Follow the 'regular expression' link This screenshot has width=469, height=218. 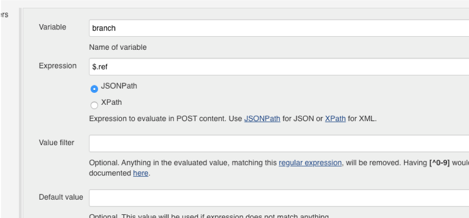coord(310,162)
